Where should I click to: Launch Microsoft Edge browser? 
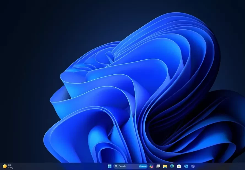coord(172,166)
